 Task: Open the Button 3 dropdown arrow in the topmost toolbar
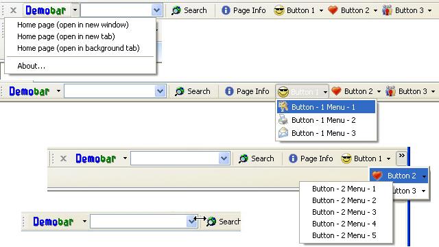pos(430,11)
